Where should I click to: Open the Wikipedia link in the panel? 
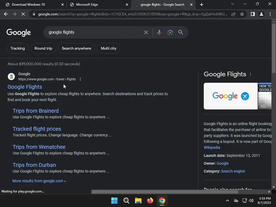[x=212, y=147]
